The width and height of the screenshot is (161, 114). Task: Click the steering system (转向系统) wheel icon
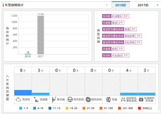pos(71,99)
